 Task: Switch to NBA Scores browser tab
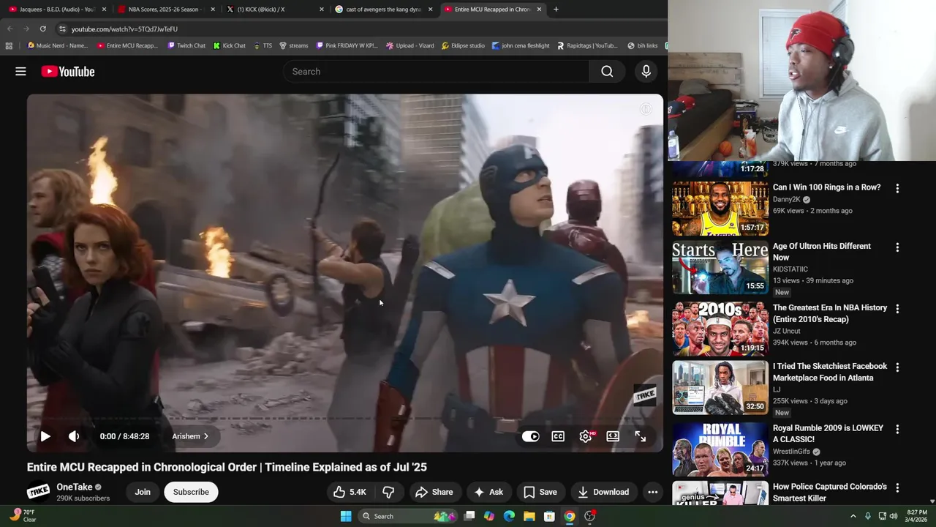(x=167, y=10)
